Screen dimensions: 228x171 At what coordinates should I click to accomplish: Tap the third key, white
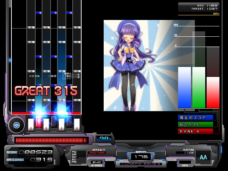[46, 124]
